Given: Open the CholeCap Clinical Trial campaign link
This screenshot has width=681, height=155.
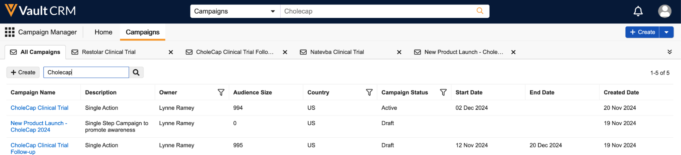Looking at the screenshot, I should point(40,108).
